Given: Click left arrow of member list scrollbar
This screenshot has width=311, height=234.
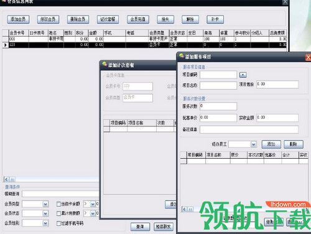Looking at the screenshot, I should 6,179.
